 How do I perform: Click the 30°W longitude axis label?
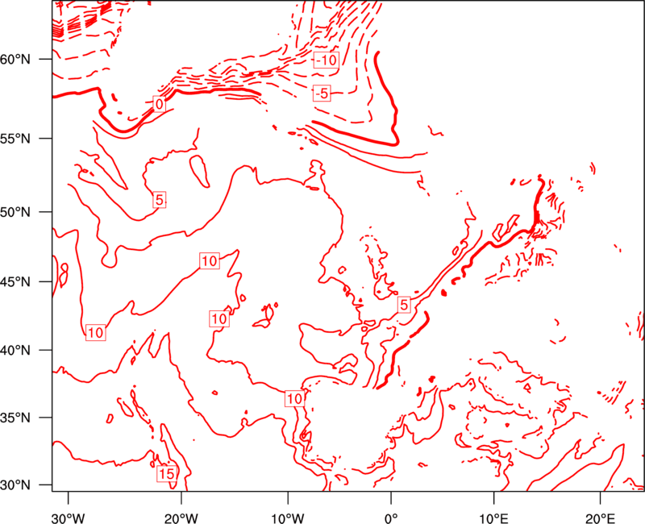[69, 518]
